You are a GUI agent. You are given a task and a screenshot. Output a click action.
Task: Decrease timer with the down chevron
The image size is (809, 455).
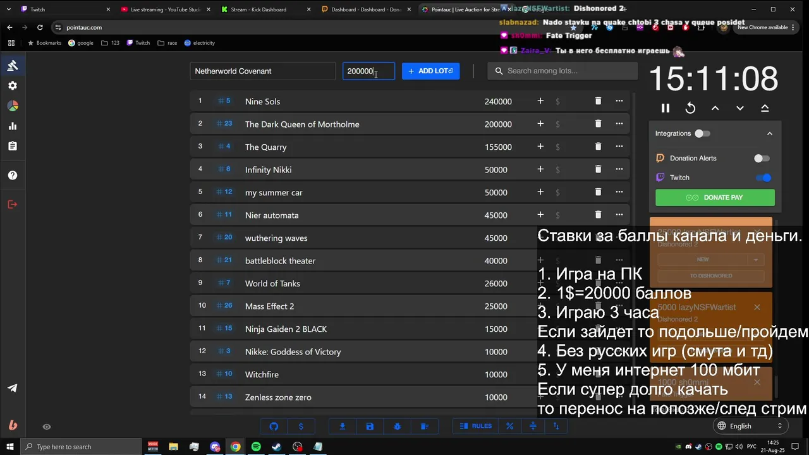[739, 108]
